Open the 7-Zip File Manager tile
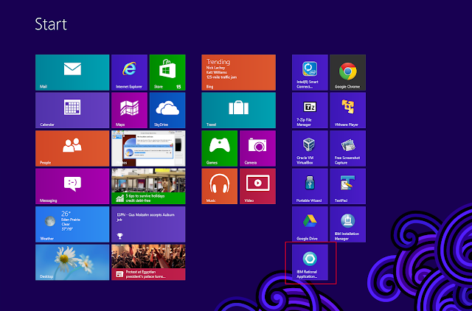Image resolution: width=472 pixels, height=311 pixels. pyautogui.click(x=310, y=111)
